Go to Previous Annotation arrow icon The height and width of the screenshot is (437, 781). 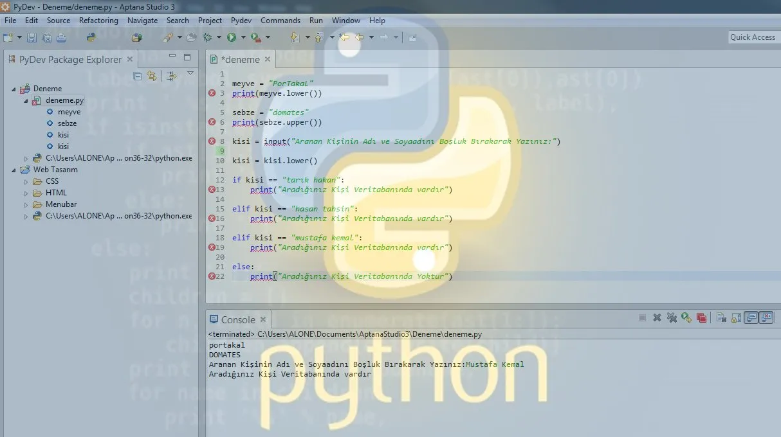[x=318, y=37]
